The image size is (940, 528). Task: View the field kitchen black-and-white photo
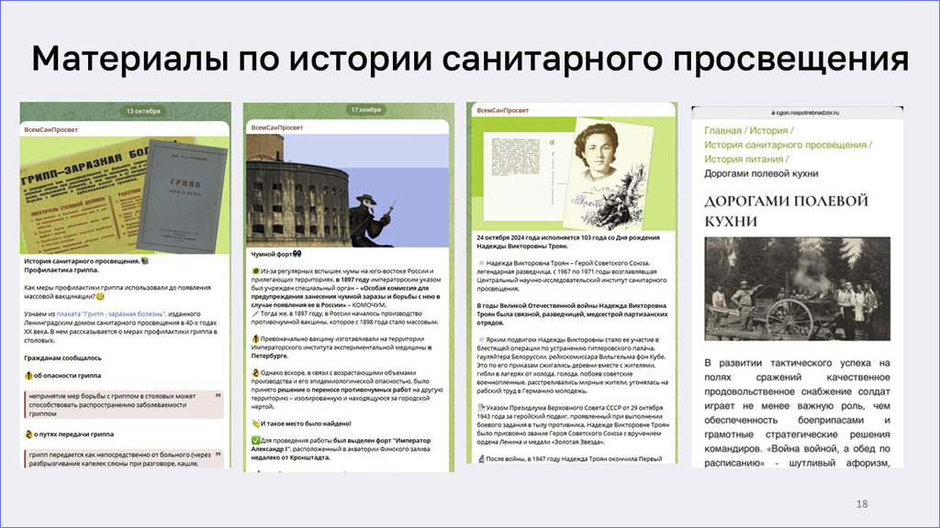point(798,289)
